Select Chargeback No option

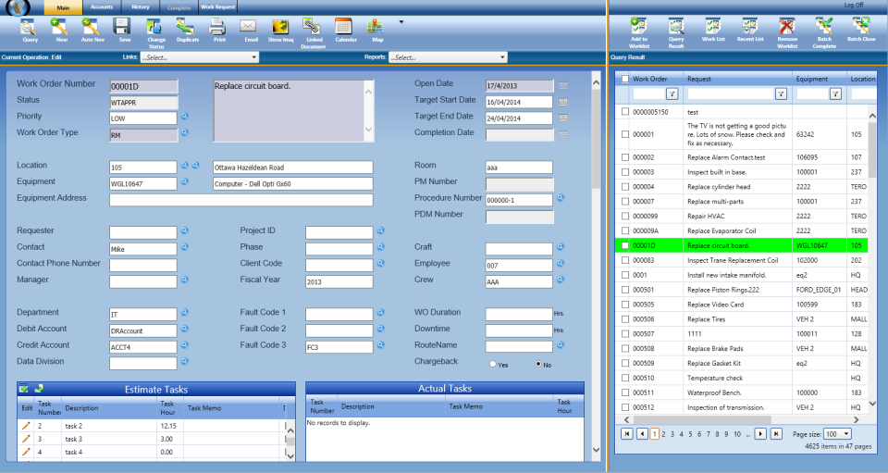point(538,365)
